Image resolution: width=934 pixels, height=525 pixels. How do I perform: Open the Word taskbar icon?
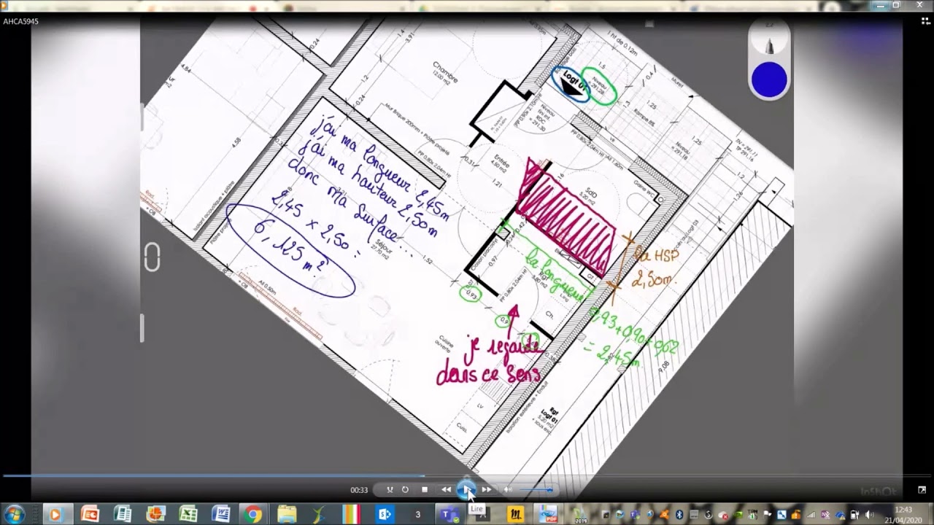click(220, 514)
